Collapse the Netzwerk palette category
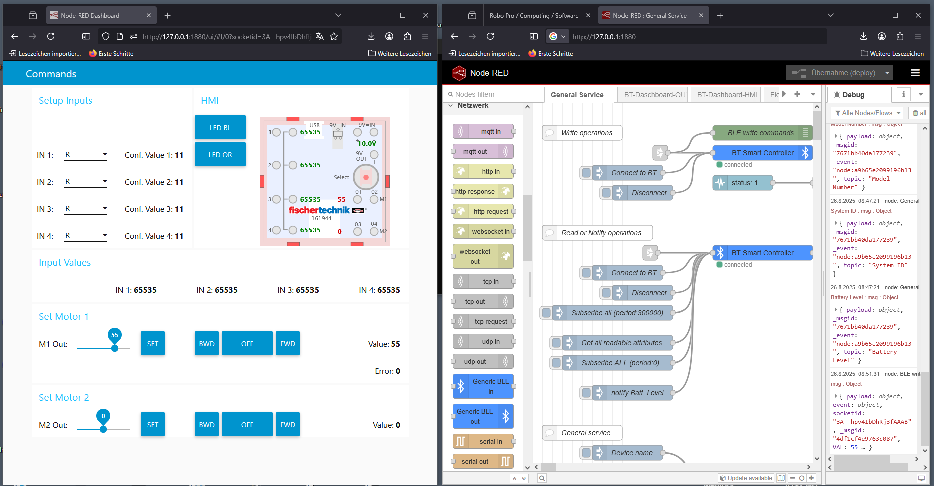Screen dimensions: 934x486 point(451,105)
